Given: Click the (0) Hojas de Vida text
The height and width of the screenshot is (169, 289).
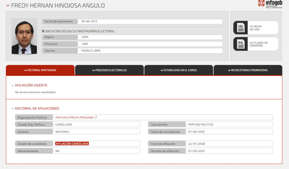Looking at the screenshot, I should [256, 28].
